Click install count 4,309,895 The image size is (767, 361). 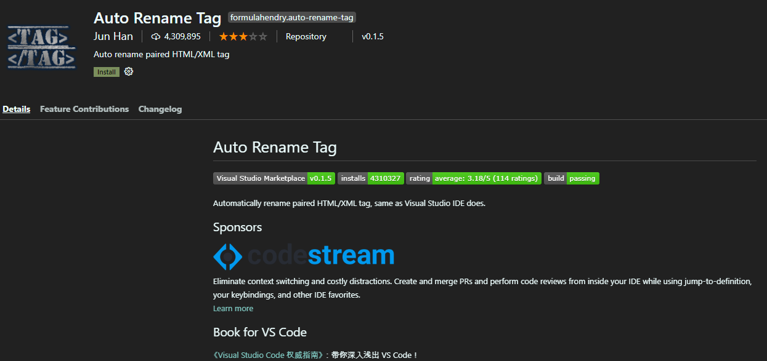pos(182,36)
